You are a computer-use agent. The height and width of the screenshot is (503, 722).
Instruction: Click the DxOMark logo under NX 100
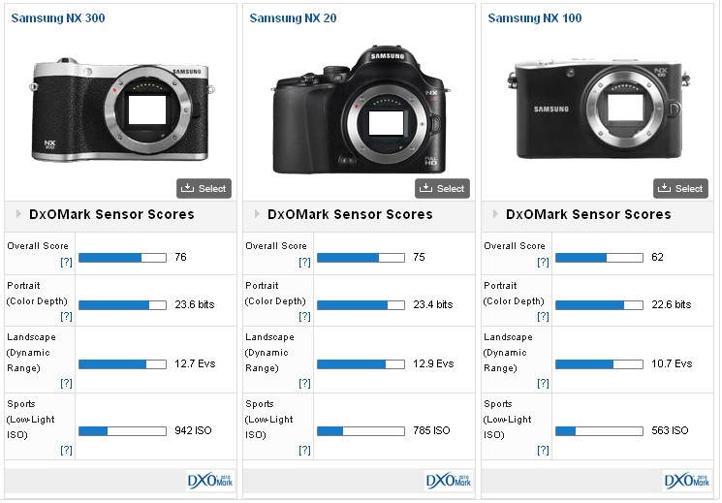[687, 481]
